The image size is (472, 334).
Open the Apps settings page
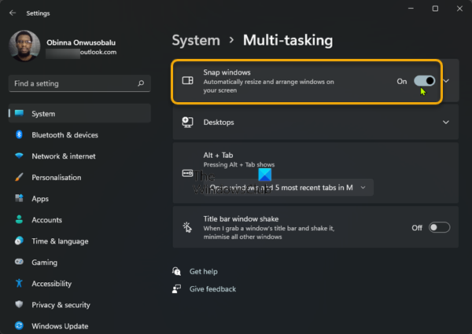(40, 199)
